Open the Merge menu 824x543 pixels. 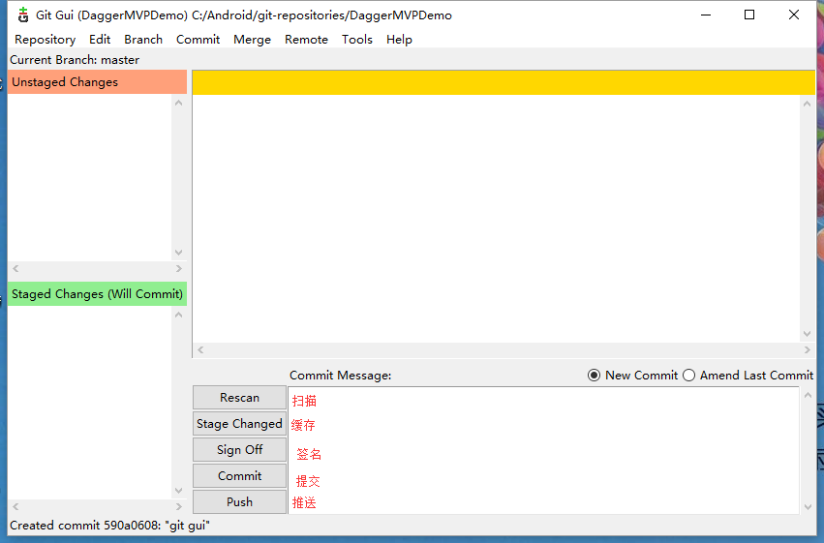click(253, 40)
